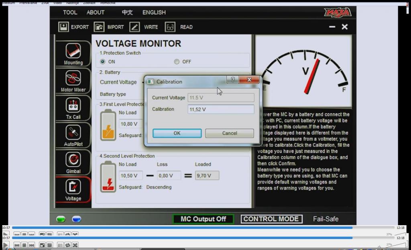
Task: Open the Motor Mixer page
Action: 73,81
